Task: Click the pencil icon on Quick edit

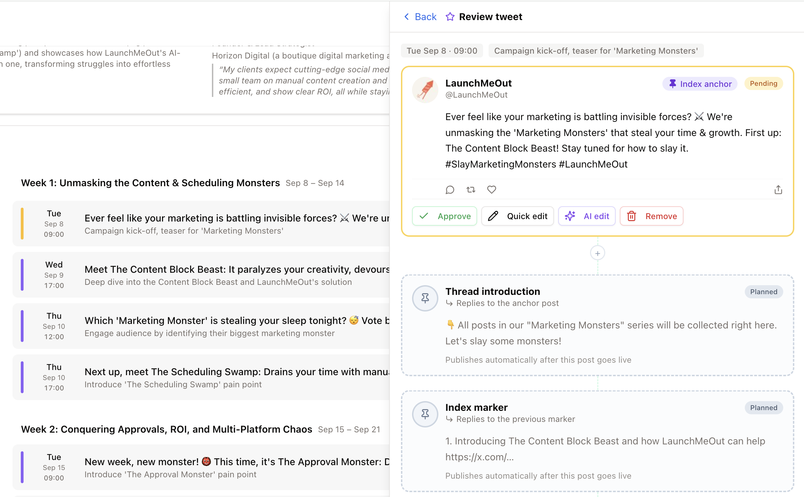Action: click(x=493, y=216)
